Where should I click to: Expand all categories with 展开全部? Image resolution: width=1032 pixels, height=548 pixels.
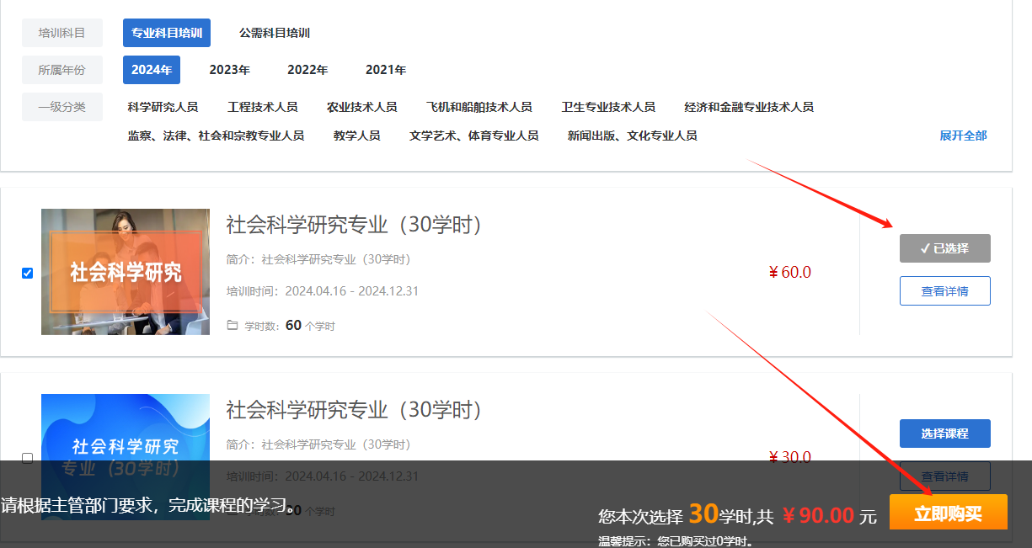pos(963,136)
